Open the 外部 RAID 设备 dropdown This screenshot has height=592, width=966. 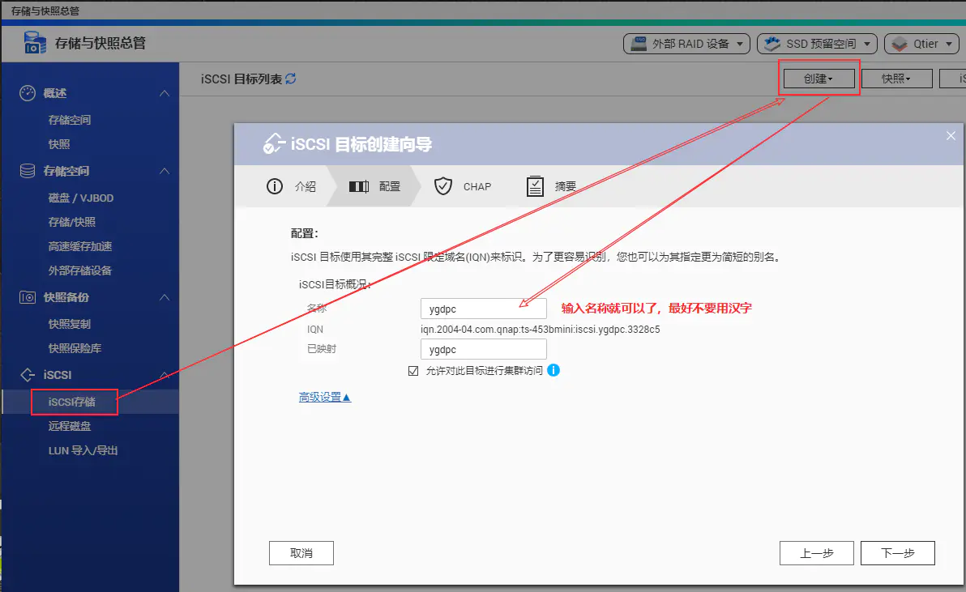[686, 44]
